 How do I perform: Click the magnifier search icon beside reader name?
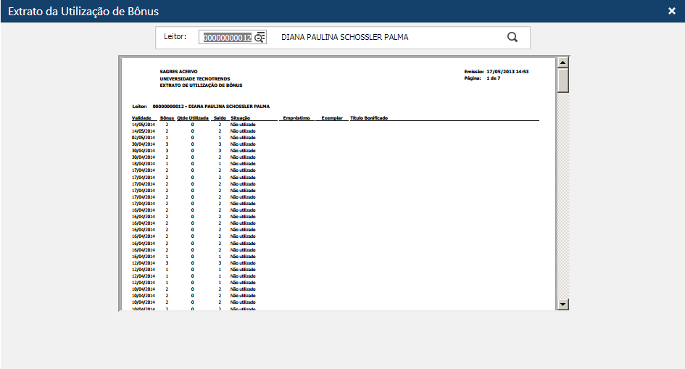click(x=512, y=38)
